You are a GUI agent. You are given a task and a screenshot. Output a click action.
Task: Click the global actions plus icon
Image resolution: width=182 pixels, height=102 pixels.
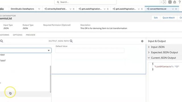point(170,2)
